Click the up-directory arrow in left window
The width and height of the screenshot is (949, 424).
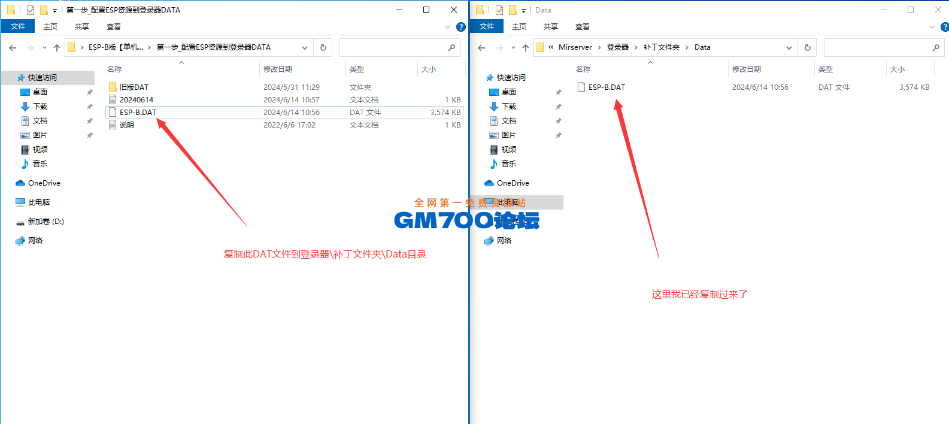(x=57, y=48)
